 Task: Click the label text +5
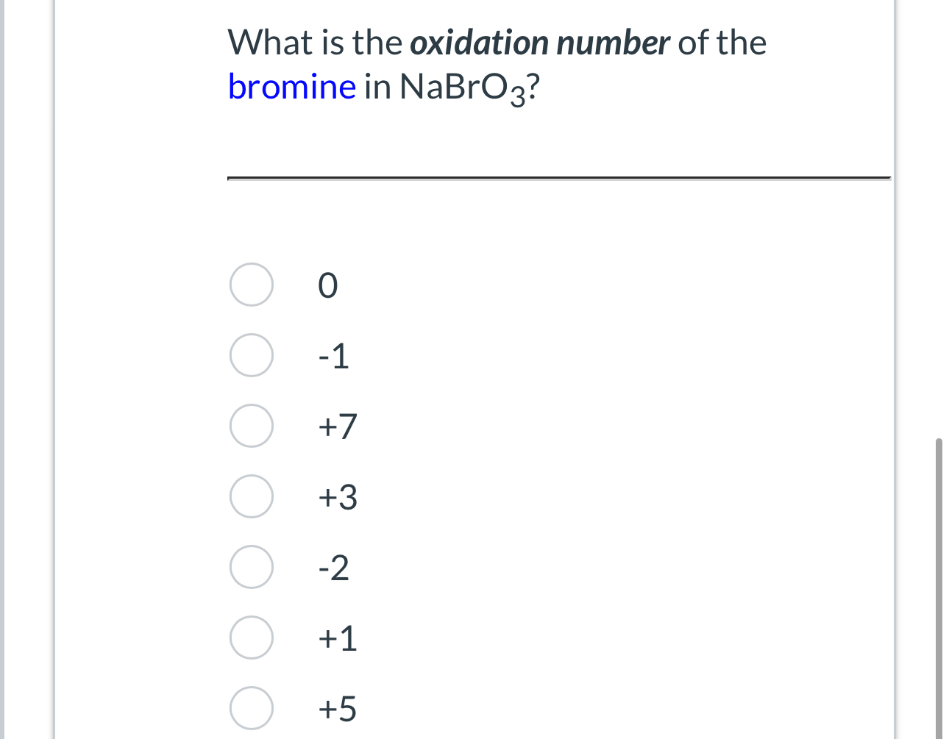coord(336,708)
